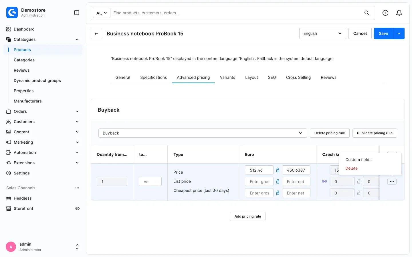Open the All search filter dropdown
The width and height of the screenshot is (412, 257).
pyautogui.click(x=102, y=13)
